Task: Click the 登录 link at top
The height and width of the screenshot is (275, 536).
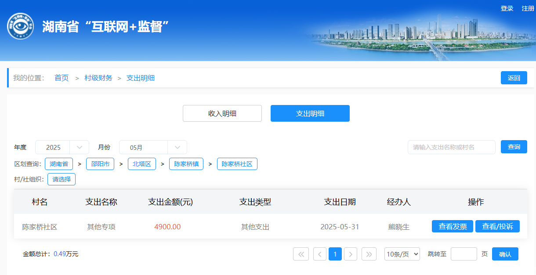Action: 507,8
